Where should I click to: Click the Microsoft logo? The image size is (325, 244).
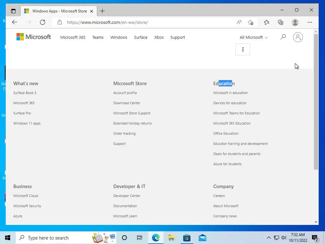pos(34,37)
